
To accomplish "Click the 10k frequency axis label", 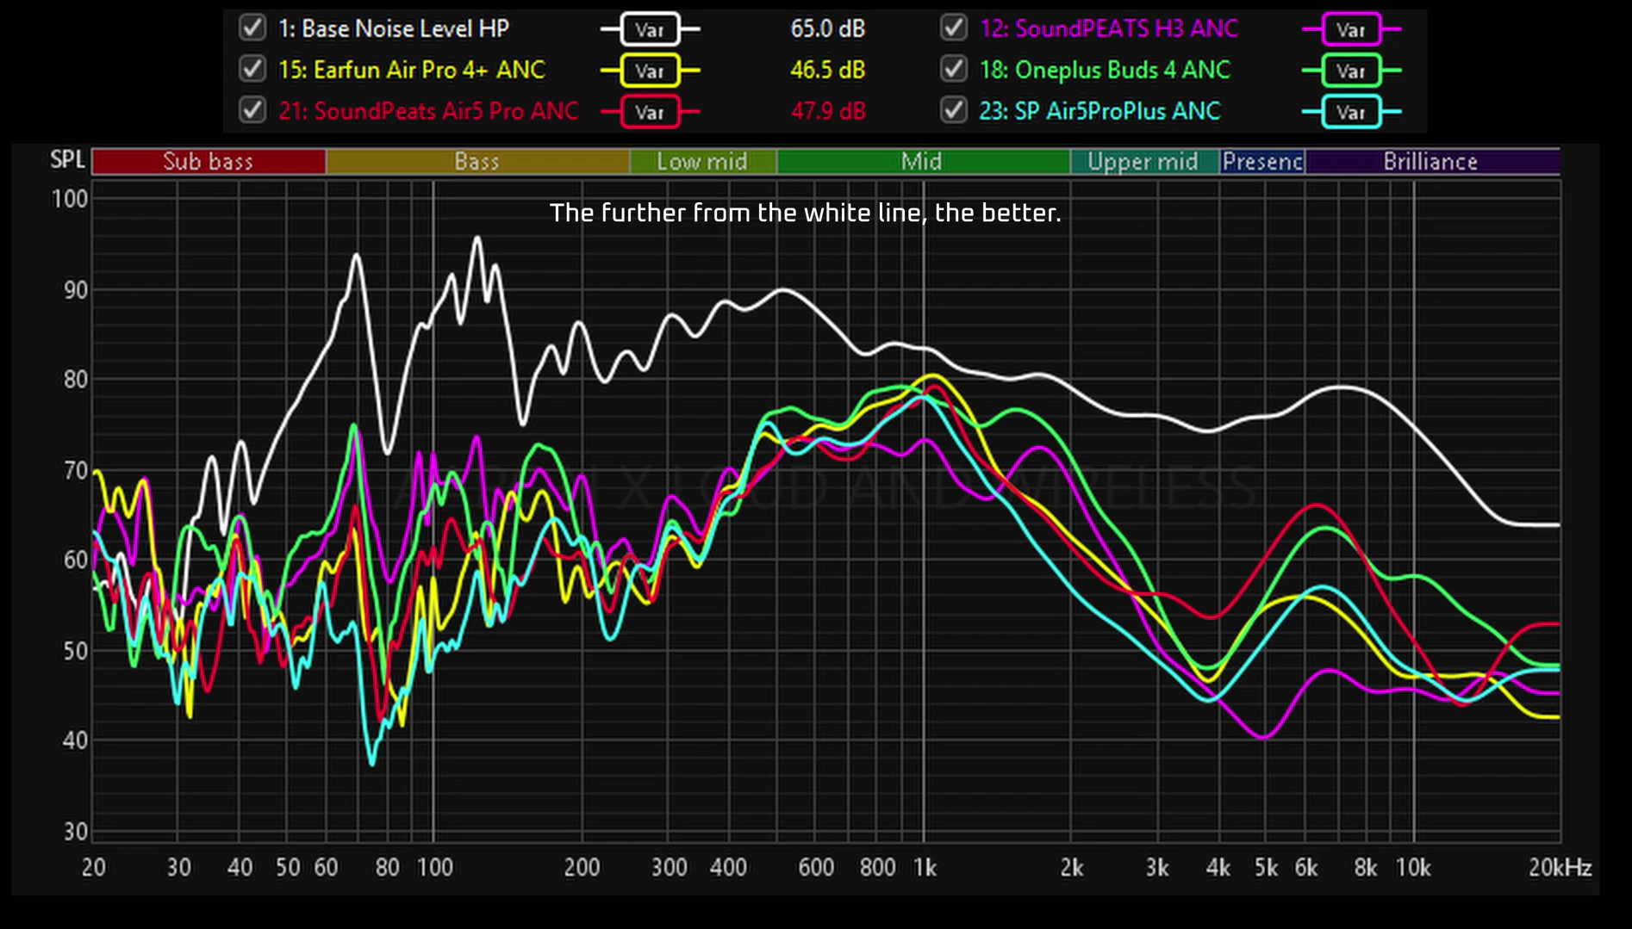I will click(1413, 867).
